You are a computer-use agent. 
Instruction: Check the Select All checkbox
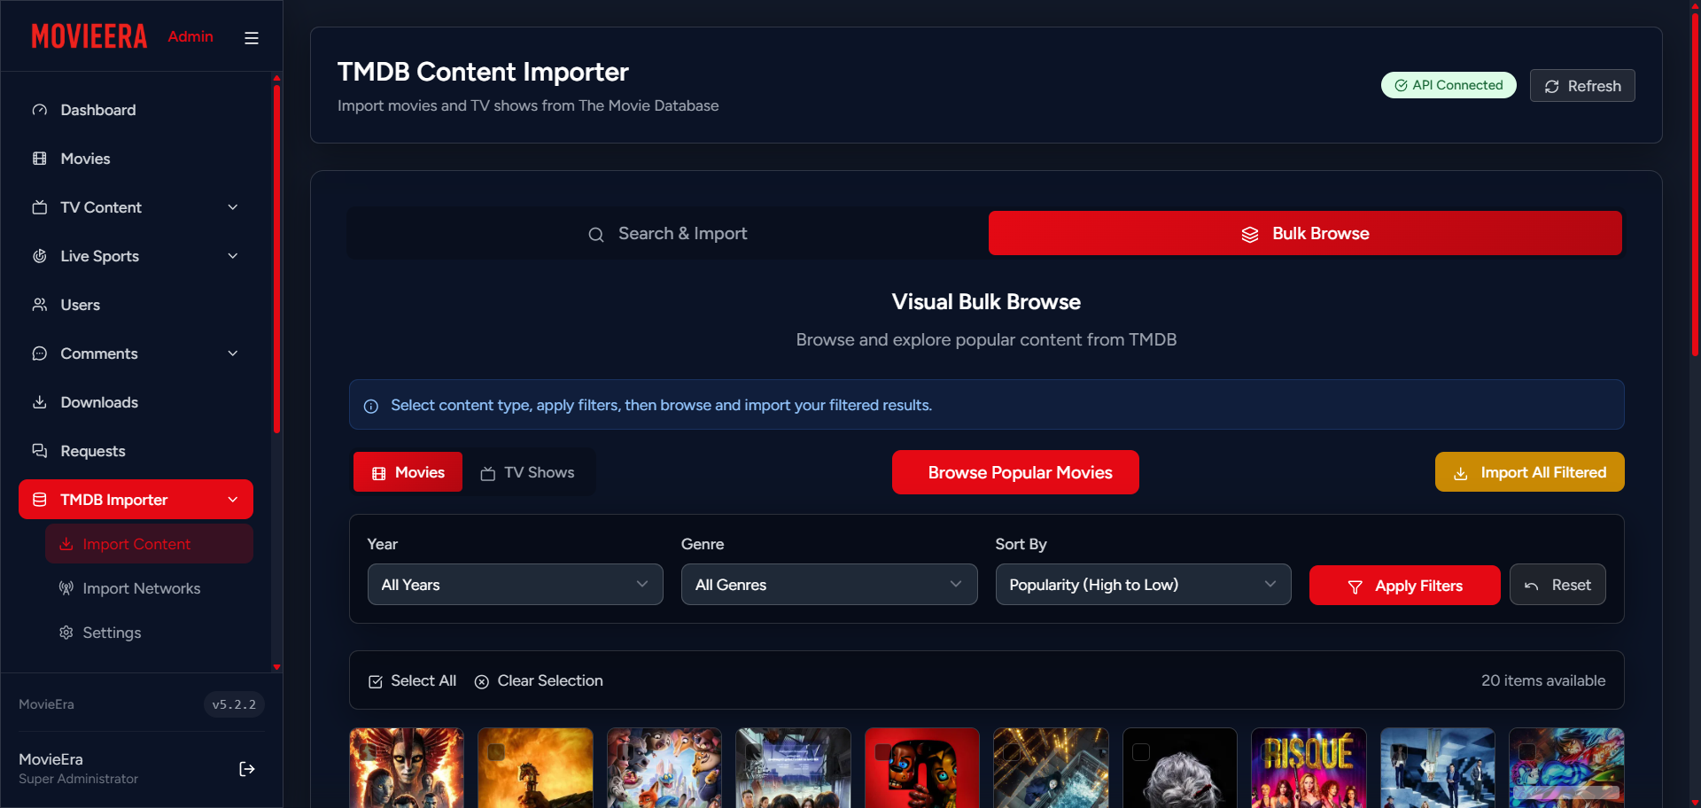pos(376,681)
